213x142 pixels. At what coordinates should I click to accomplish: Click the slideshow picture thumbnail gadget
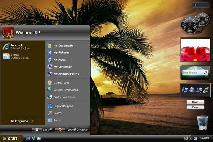(x=195, y=50)
